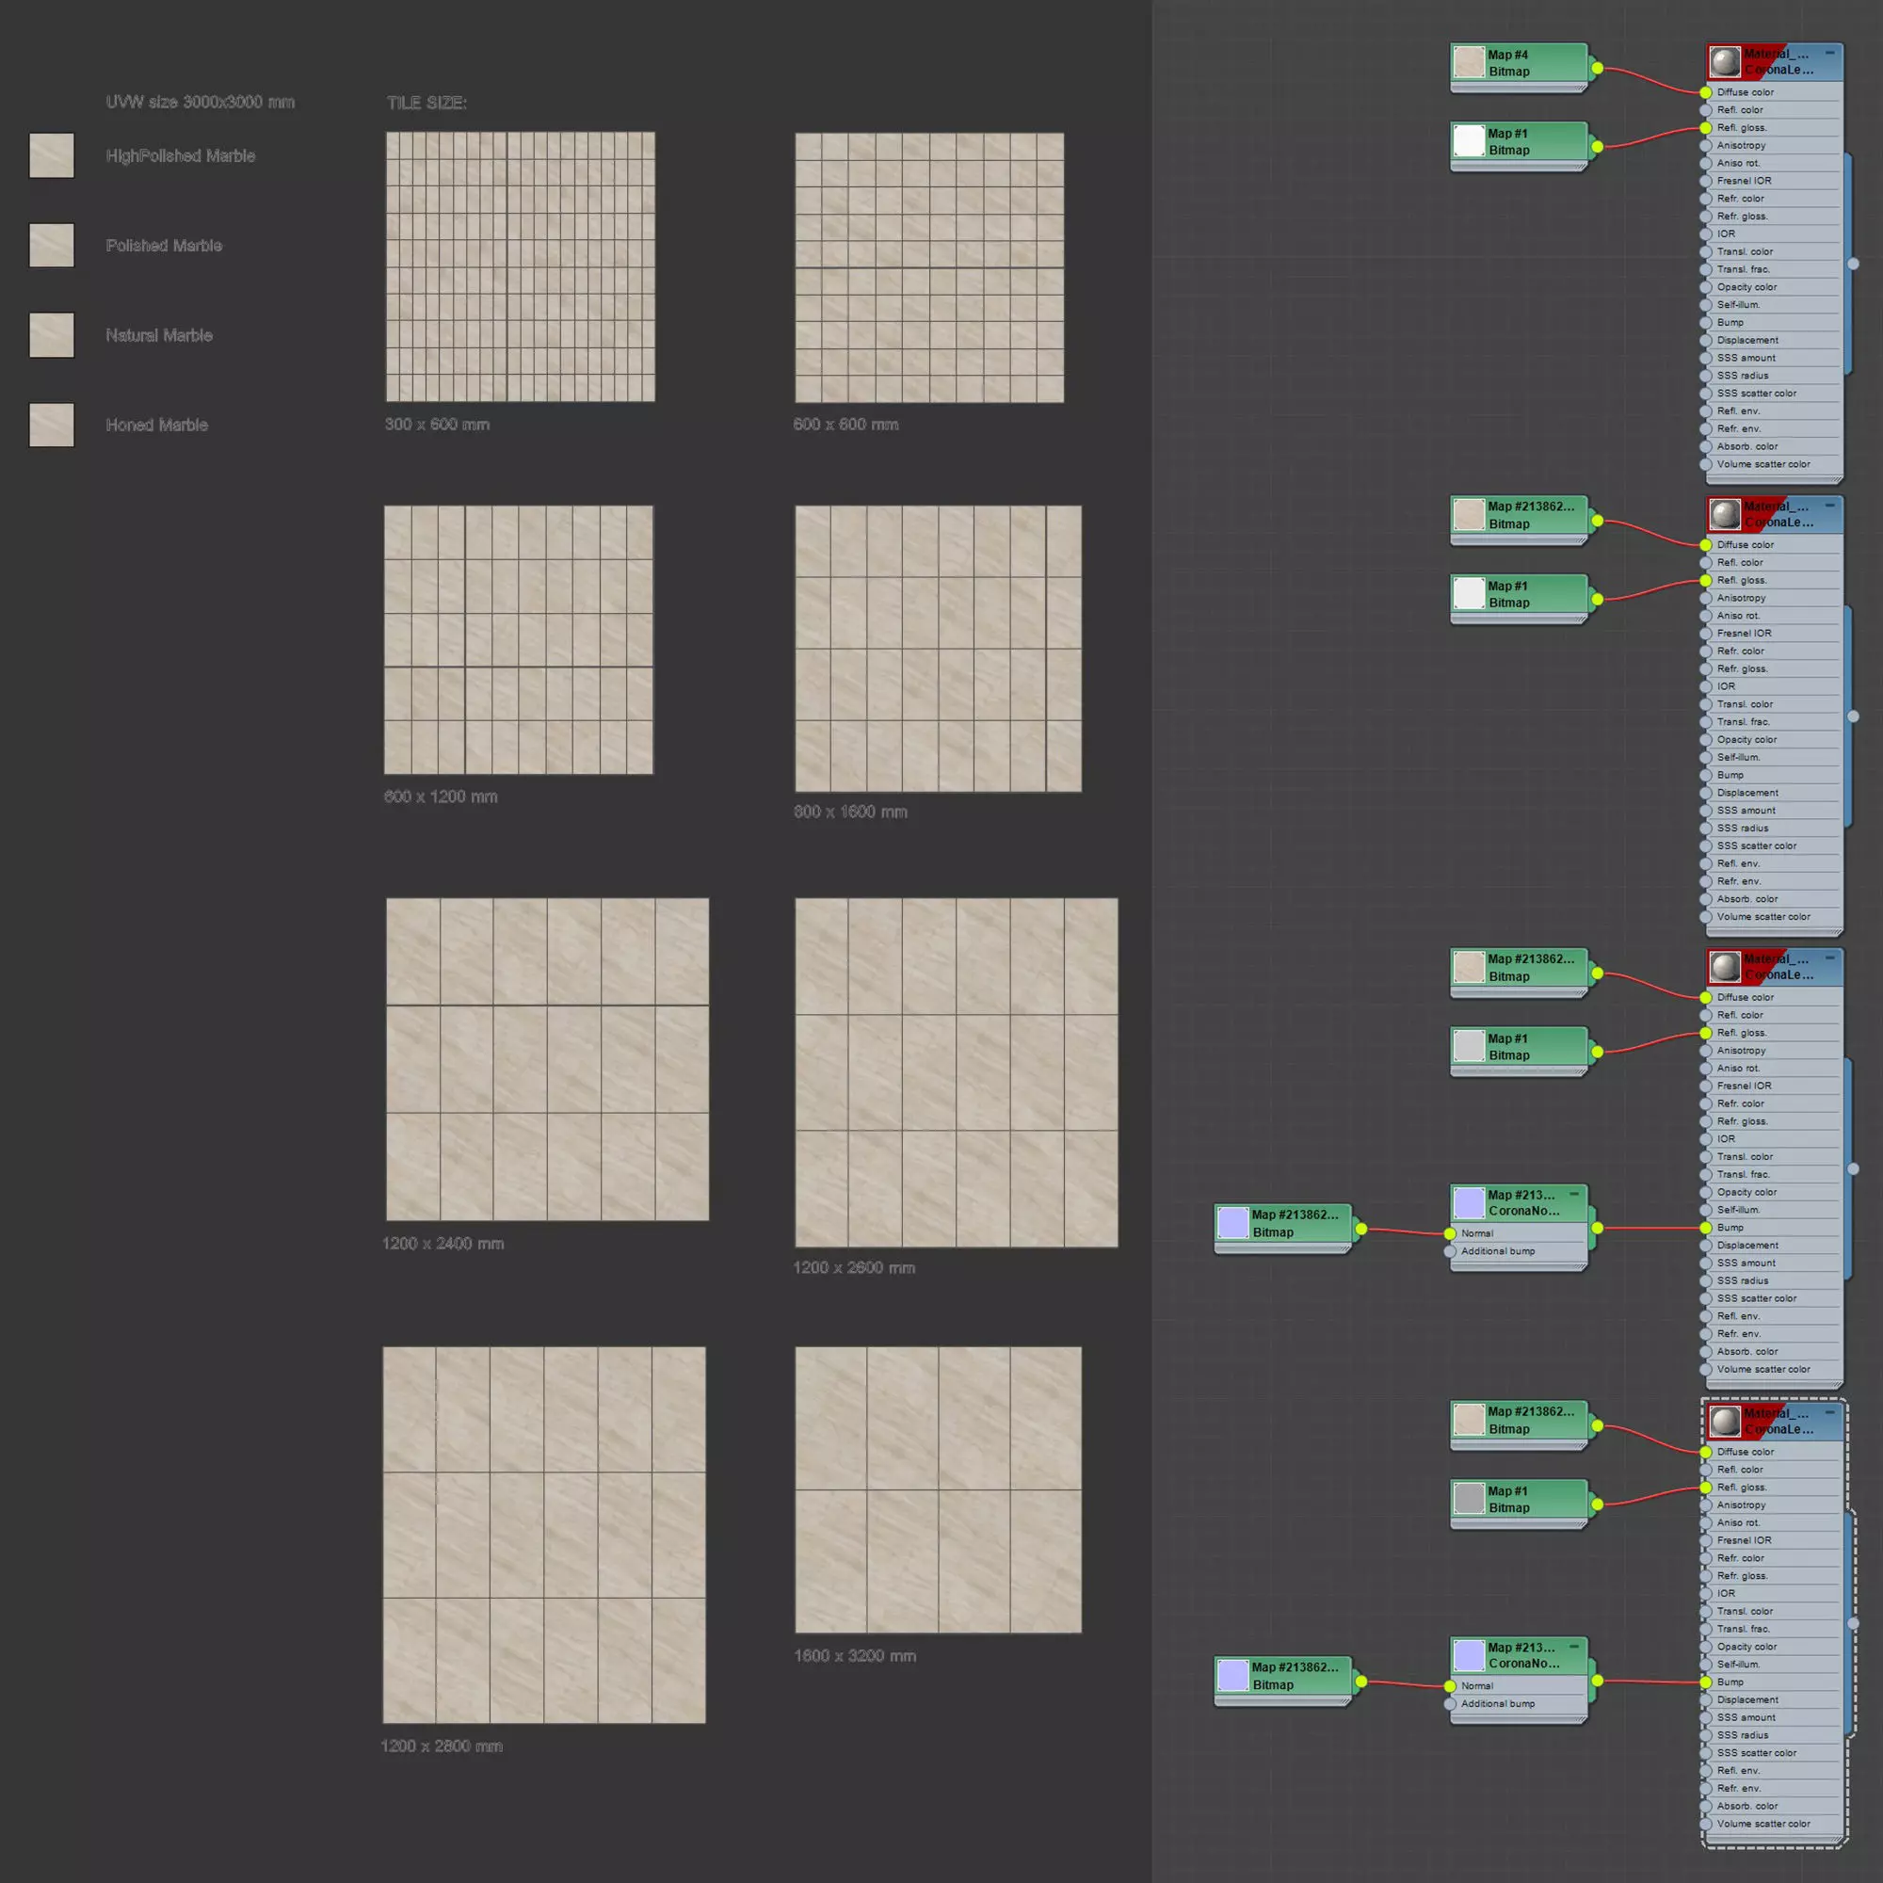Collapse the selected bottom material node

[x=1829, y=1412]
